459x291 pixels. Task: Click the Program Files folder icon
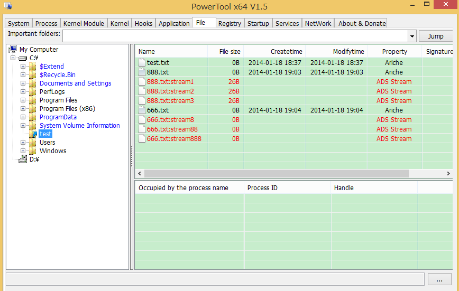pos(32,100)
